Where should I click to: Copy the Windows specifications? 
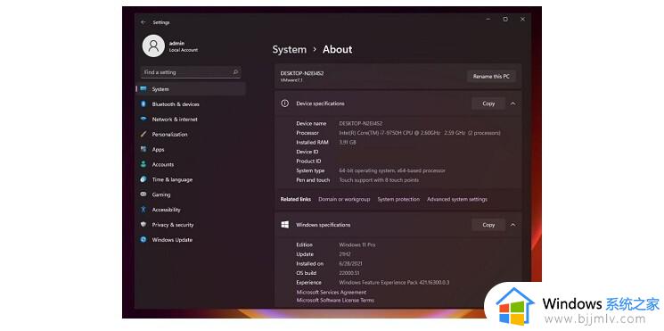click(488, 225)
